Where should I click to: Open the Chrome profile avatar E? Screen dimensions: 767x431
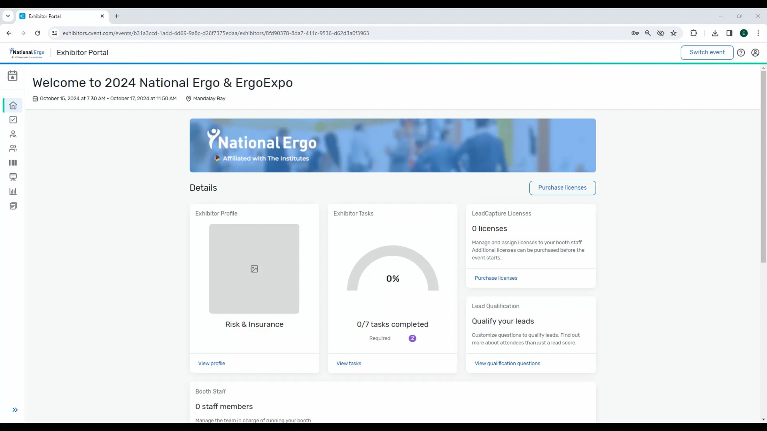coord(744,33)
